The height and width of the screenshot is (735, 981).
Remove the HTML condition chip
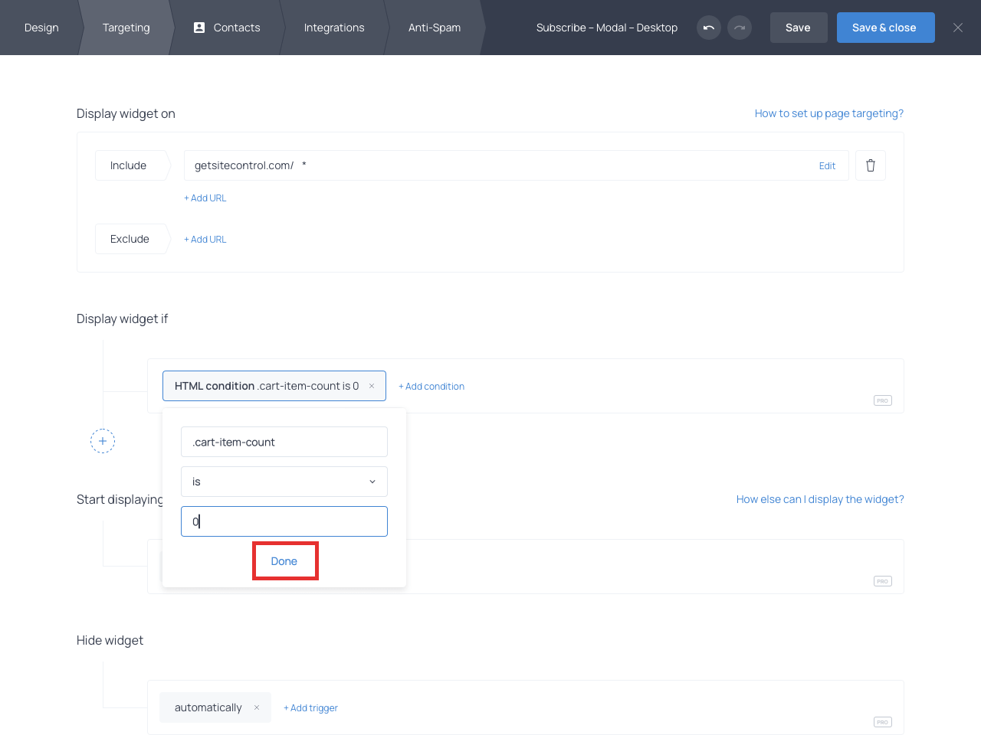pyautogui.click(x=372, y=386)
